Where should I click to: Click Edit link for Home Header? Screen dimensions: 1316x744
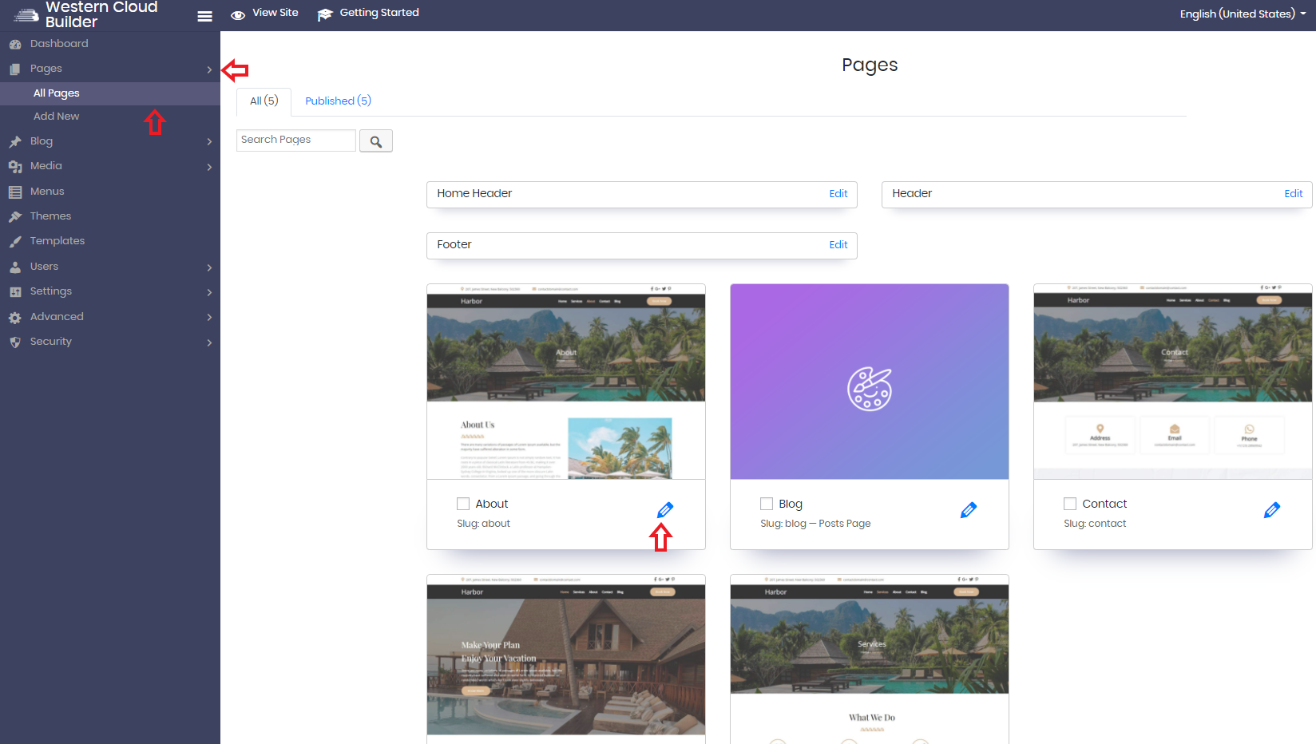click(x=838, y=194)
